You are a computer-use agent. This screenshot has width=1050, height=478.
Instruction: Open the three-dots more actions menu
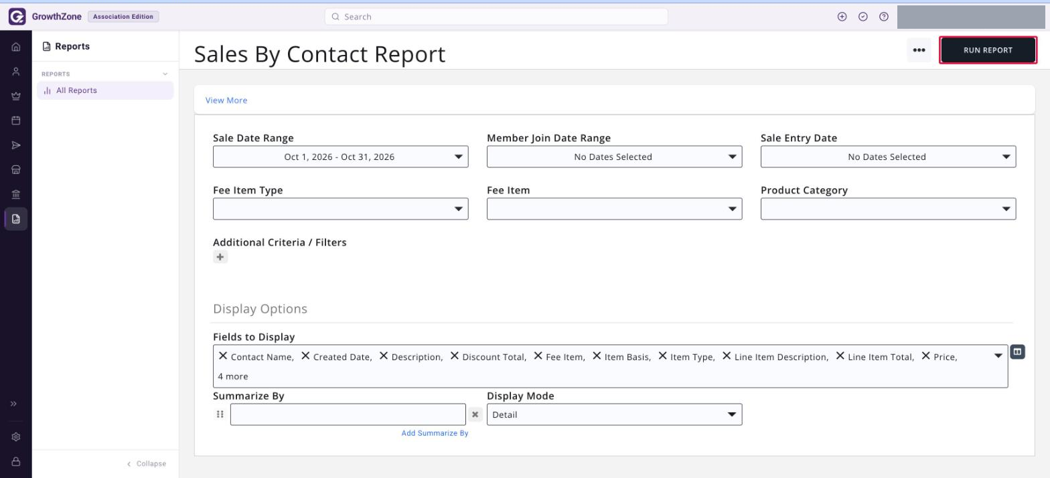tap(919, 50)
